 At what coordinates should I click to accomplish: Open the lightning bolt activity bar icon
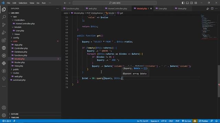(4, 71)
